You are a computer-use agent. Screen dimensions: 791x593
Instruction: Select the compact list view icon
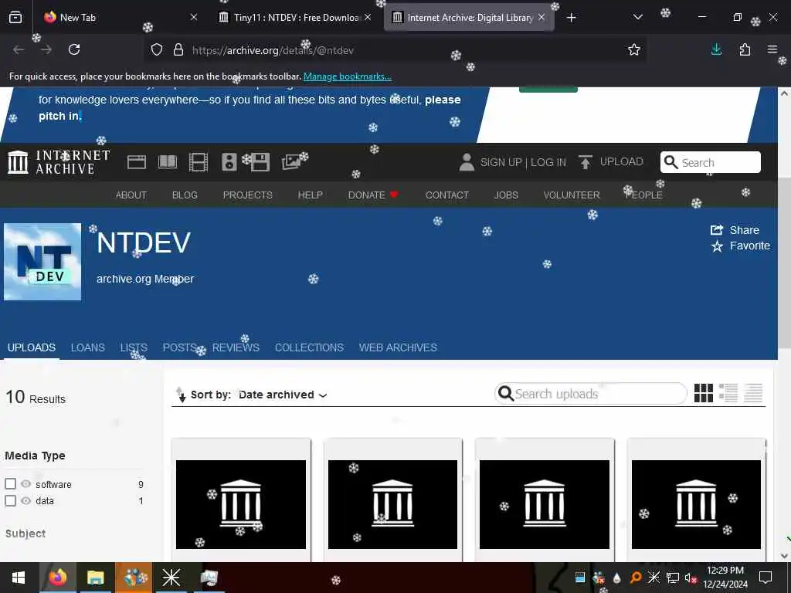click(752, 393)
